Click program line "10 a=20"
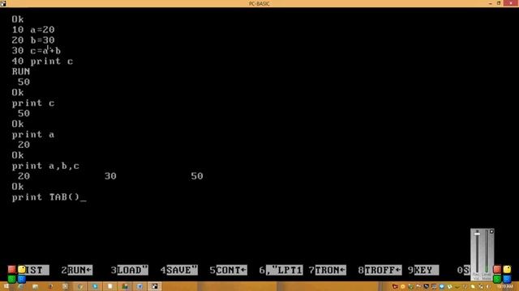The width and height of the screenshot is (519, 291). click(33, 30)
